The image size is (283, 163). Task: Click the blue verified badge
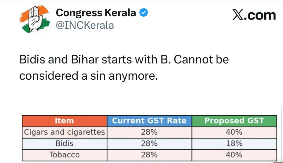click(x=144, y=13)
